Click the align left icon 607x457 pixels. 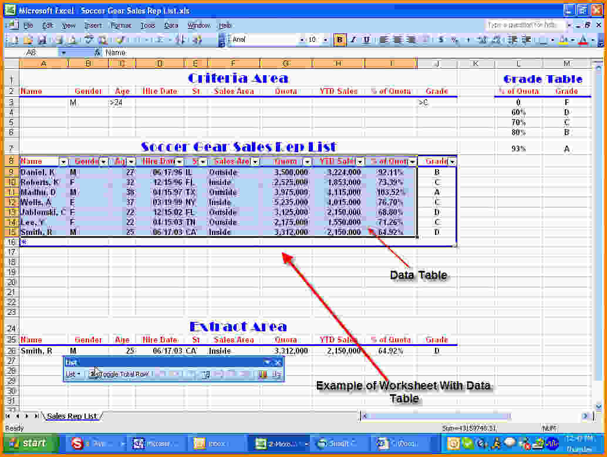pos(383,40)
